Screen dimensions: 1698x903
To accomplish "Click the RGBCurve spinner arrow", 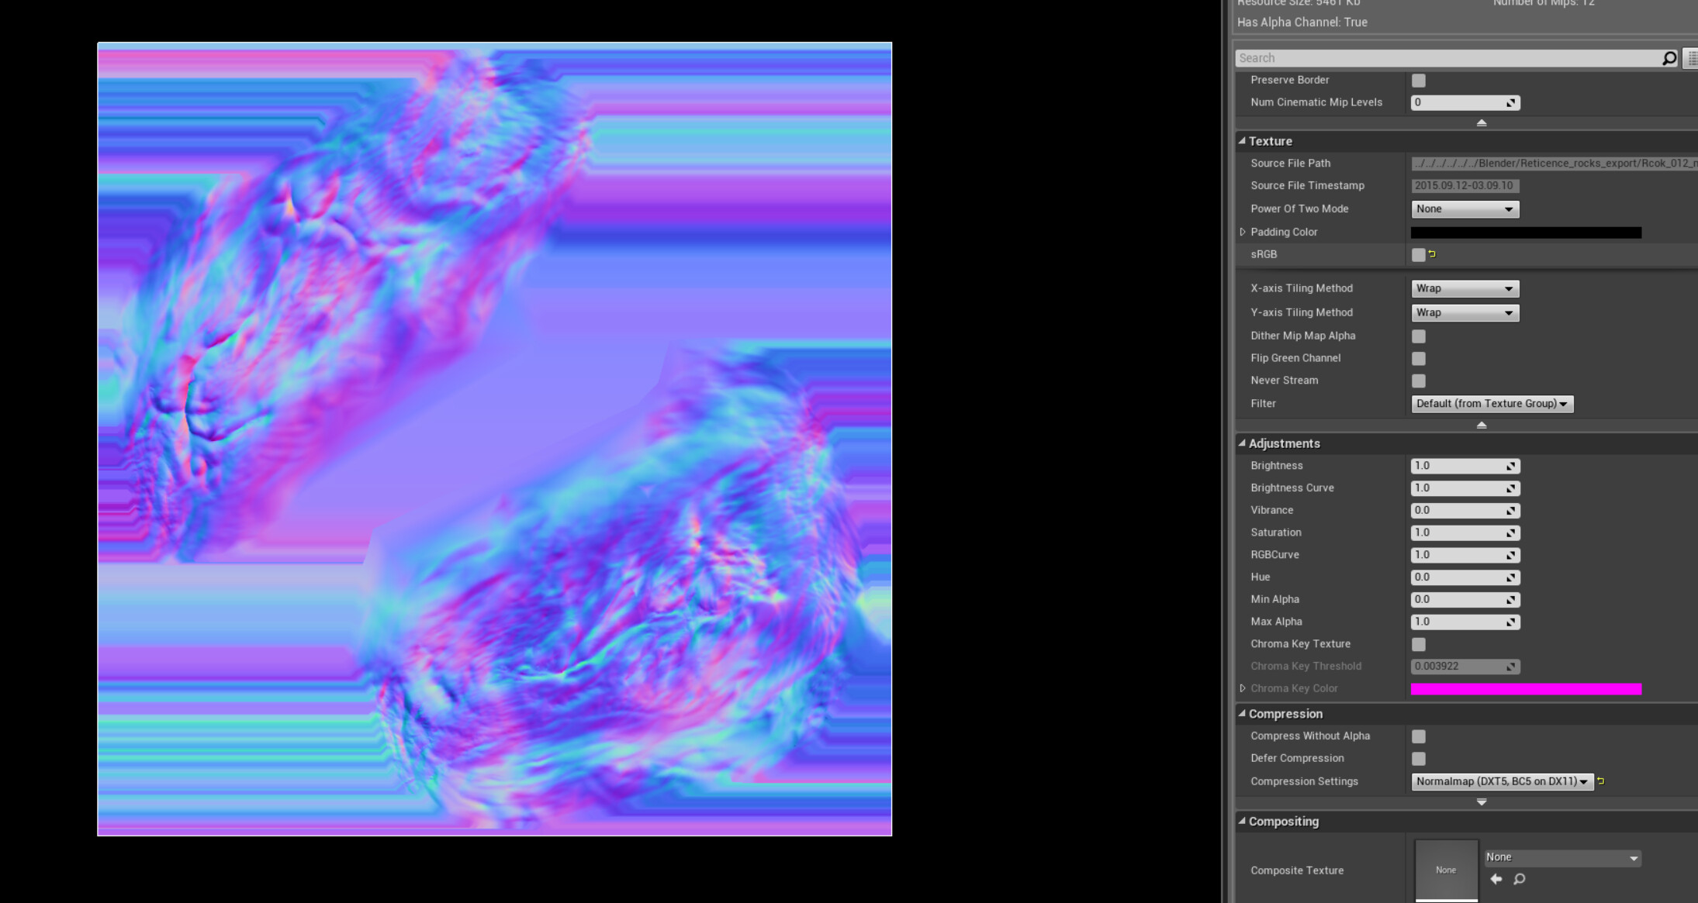I will coord(1510,555).
